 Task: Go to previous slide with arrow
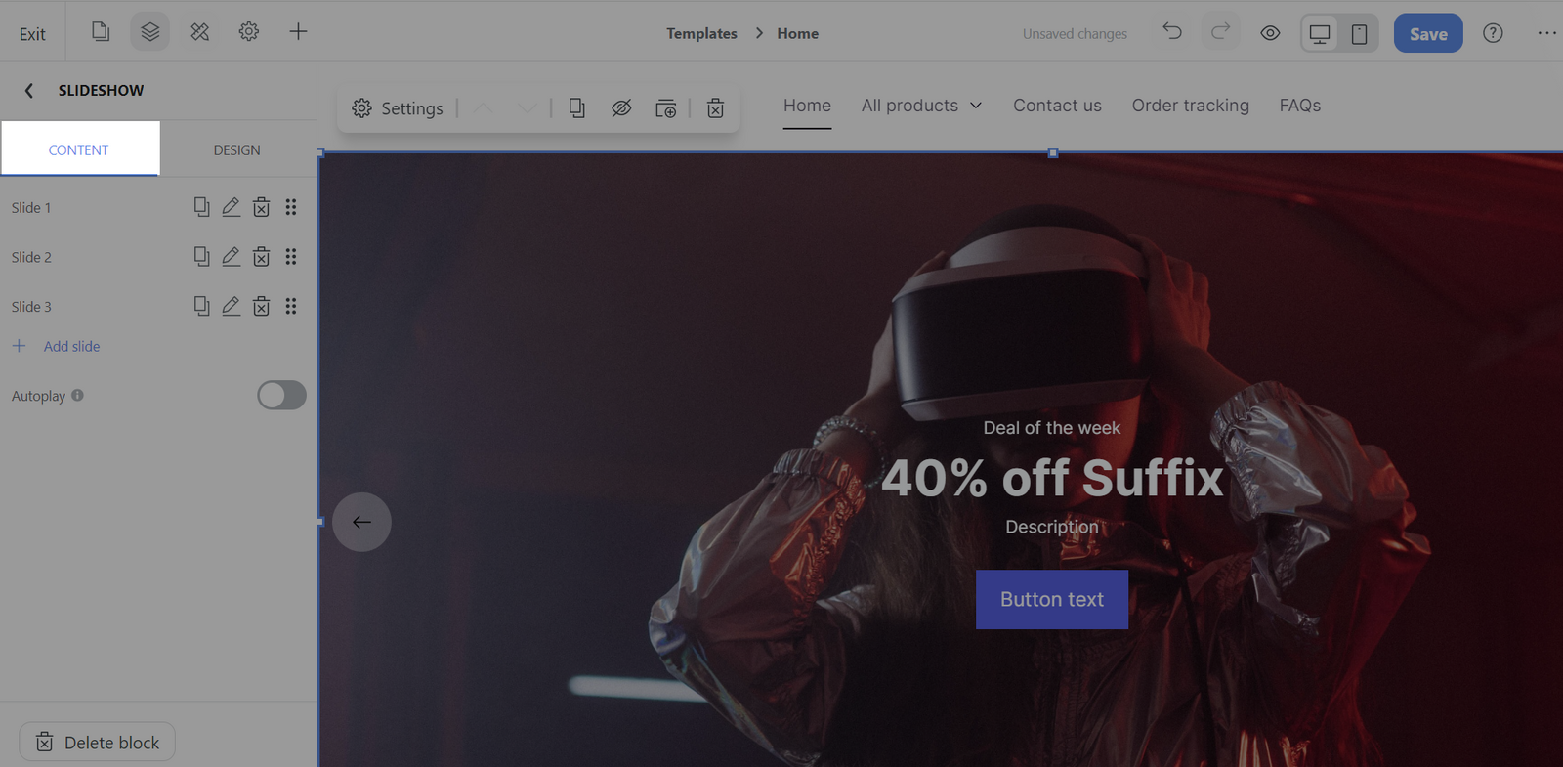361,522
